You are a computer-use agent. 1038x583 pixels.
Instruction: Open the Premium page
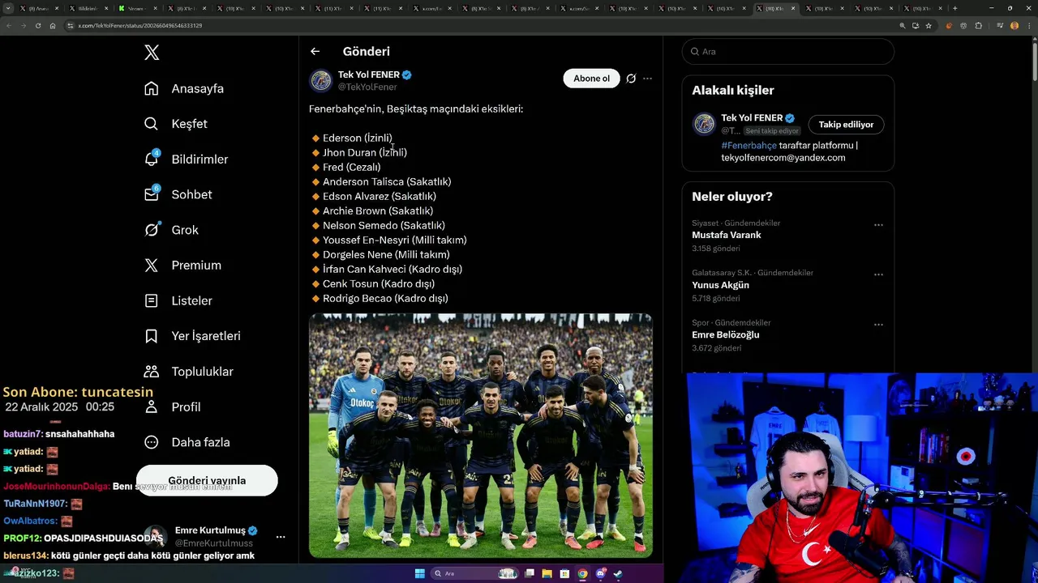point(182,266)
